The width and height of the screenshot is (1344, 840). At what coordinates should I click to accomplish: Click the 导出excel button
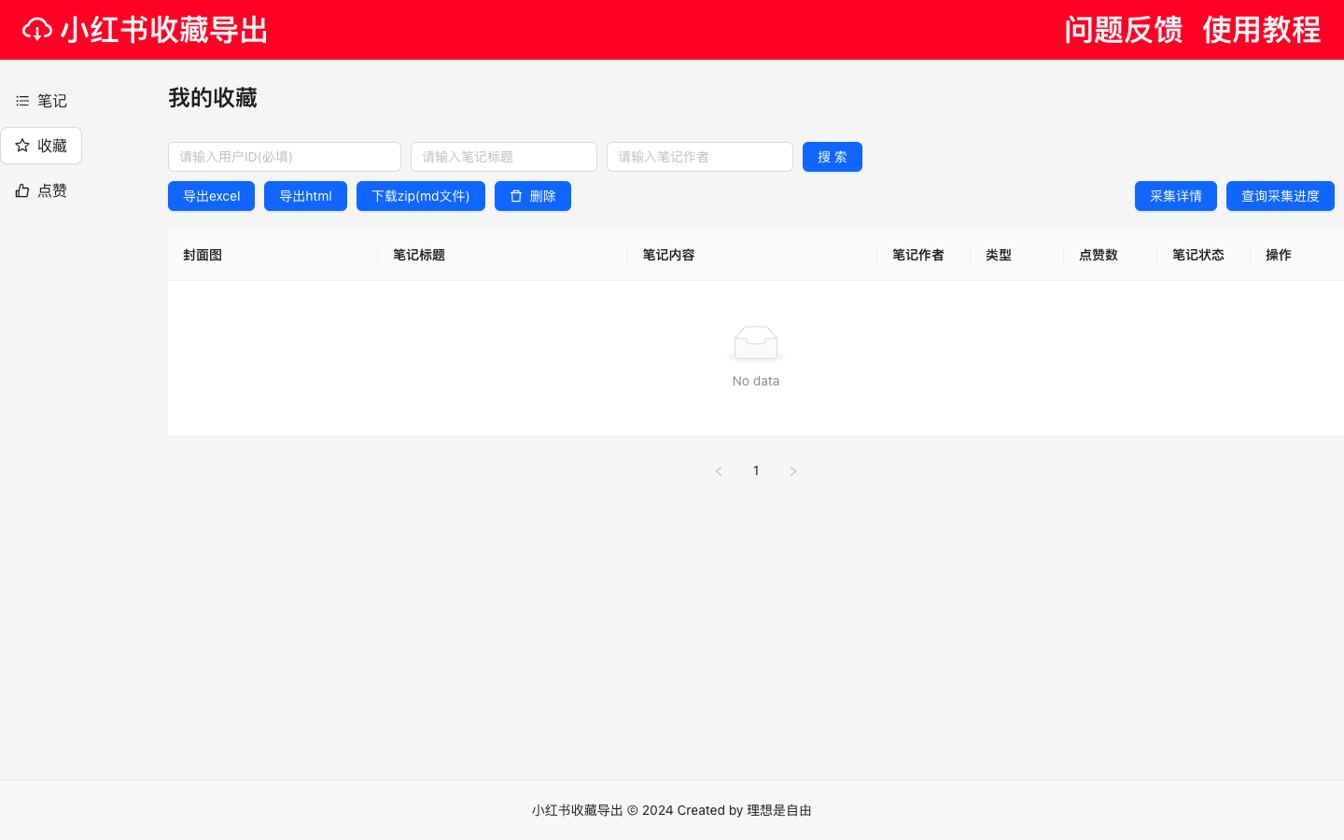[x=211, y=196]
